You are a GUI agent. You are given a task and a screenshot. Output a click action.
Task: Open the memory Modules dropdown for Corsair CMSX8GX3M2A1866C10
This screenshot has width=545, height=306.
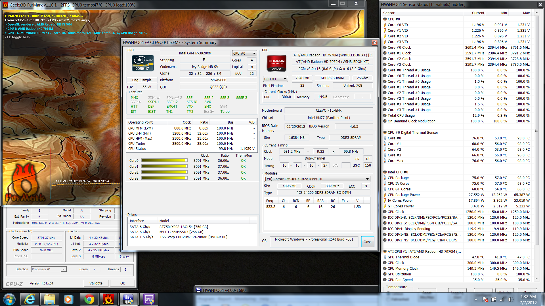click(317, 179)
